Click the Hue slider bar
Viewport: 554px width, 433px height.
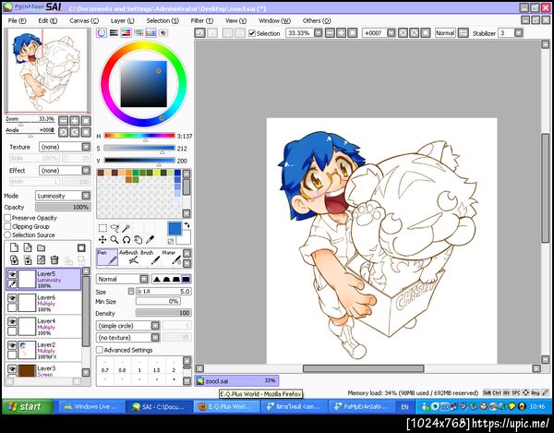tap(139, 136)
